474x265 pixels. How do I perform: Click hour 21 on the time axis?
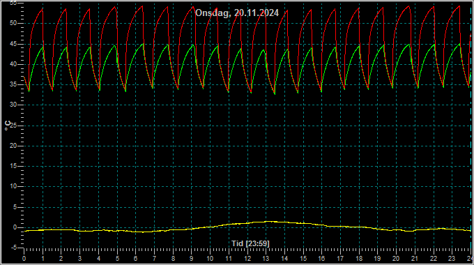coord(415,259)
